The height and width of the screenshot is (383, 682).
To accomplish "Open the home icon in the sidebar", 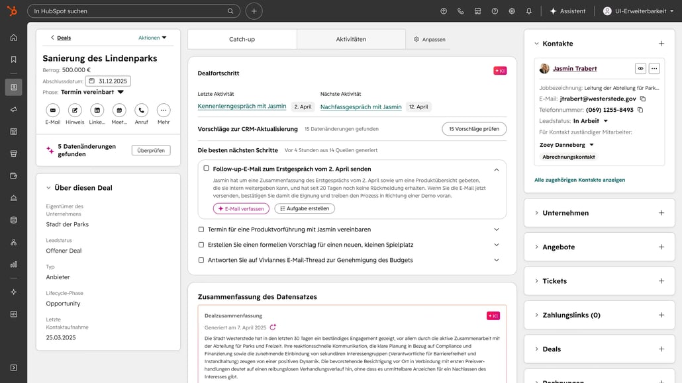I will pos(13,38).
